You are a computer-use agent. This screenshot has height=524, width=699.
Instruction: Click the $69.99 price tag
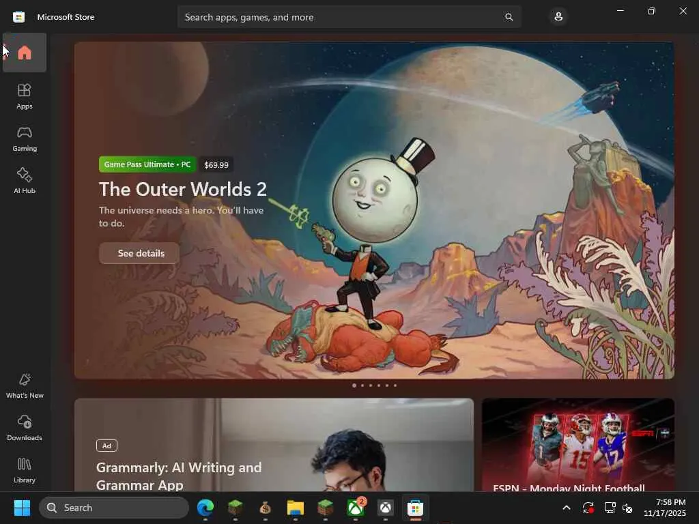[x=216, y=165]
